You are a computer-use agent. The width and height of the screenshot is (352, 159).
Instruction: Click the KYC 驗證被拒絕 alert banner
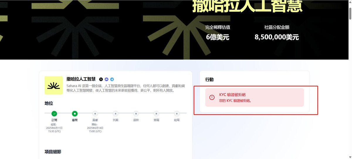pyautogui.click(x=255, y=97)
